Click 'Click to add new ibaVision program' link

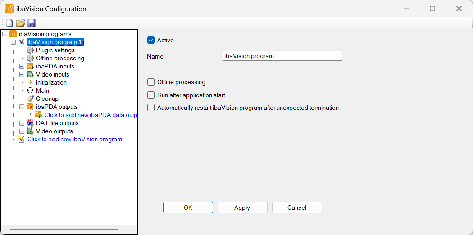[77, 140]
